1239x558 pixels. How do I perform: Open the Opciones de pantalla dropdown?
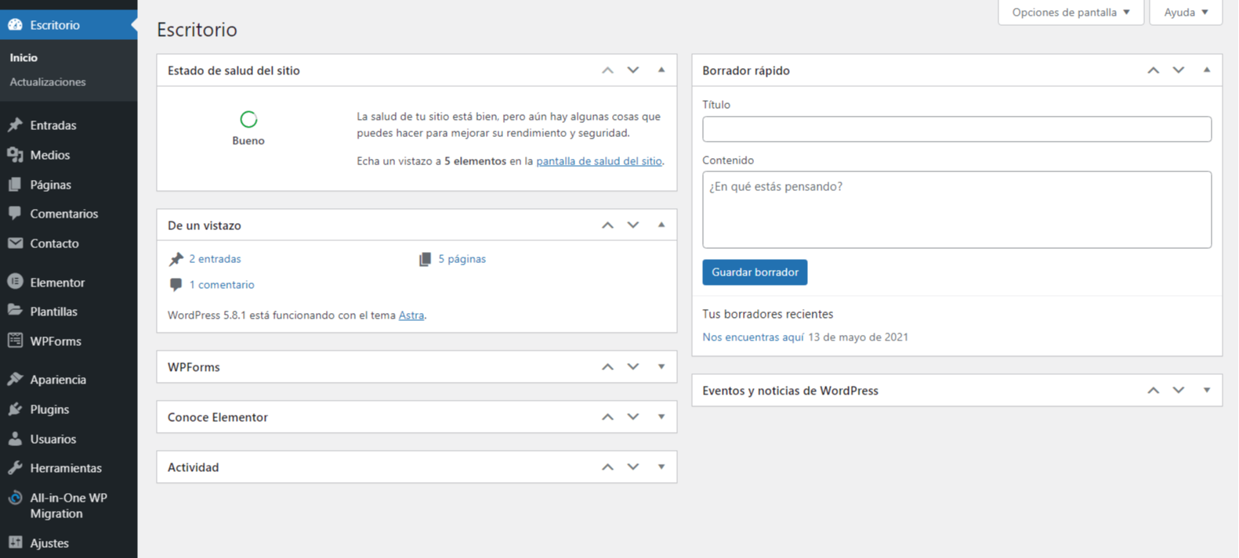click(x=1071, y=13)
